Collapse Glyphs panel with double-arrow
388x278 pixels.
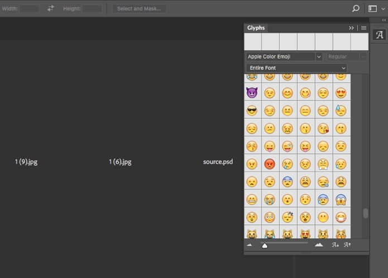[351, 28]
